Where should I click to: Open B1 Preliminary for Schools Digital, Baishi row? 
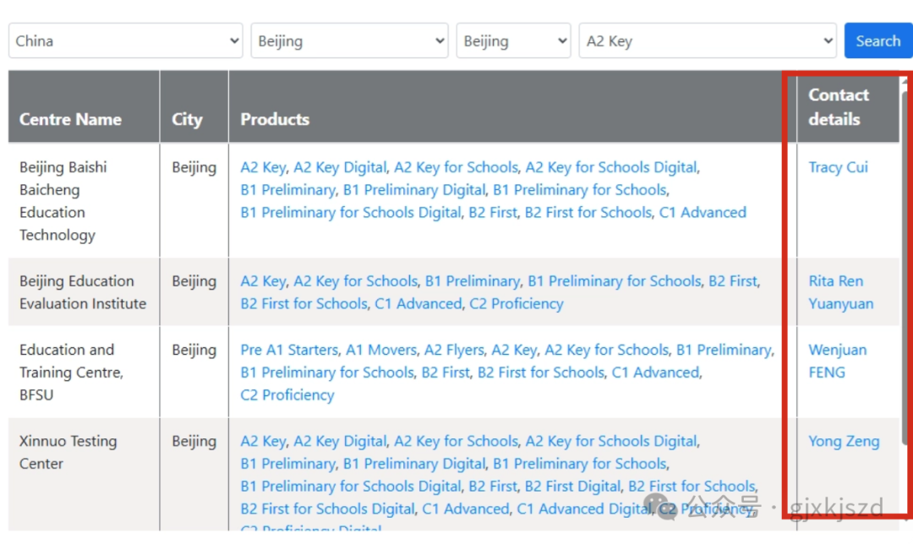pyautogui.click(x=351, y=213)
